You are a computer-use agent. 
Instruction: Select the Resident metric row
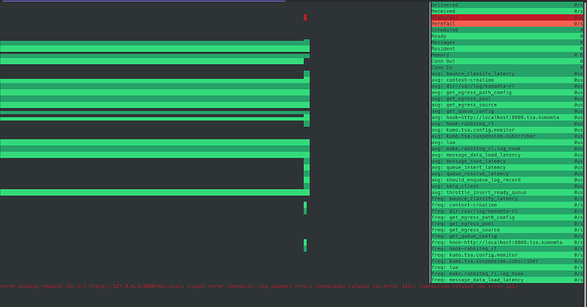click(507, 48)
